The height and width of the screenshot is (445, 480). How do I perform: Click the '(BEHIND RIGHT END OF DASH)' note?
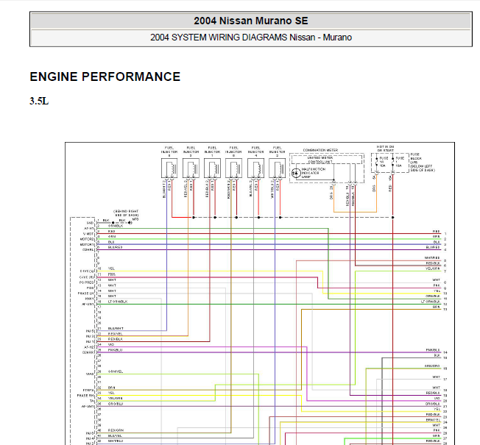[x=126, y=213]
